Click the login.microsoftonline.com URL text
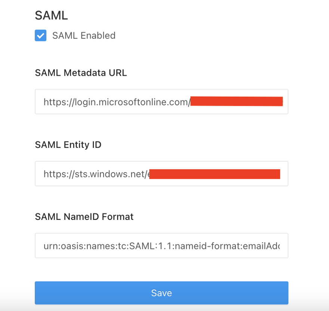Viewport: 329px width, 311px height. (x=117, y=102)
